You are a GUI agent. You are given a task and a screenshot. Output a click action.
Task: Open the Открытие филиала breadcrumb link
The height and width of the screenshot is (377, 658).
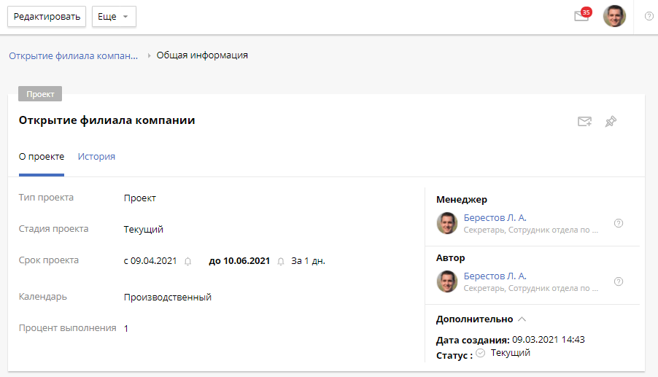tap(73, 55)
